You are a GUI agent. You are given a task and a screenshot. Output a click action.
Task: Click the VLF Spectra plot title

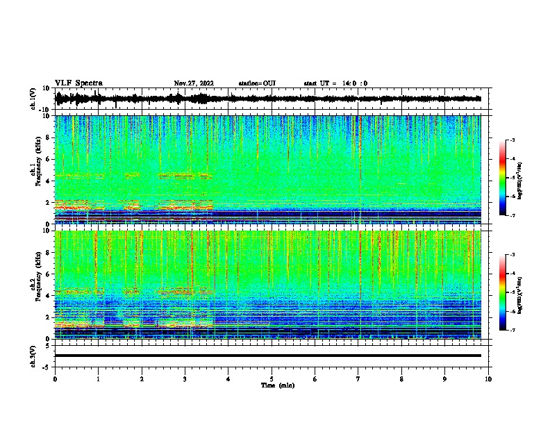tap(78, 83)
